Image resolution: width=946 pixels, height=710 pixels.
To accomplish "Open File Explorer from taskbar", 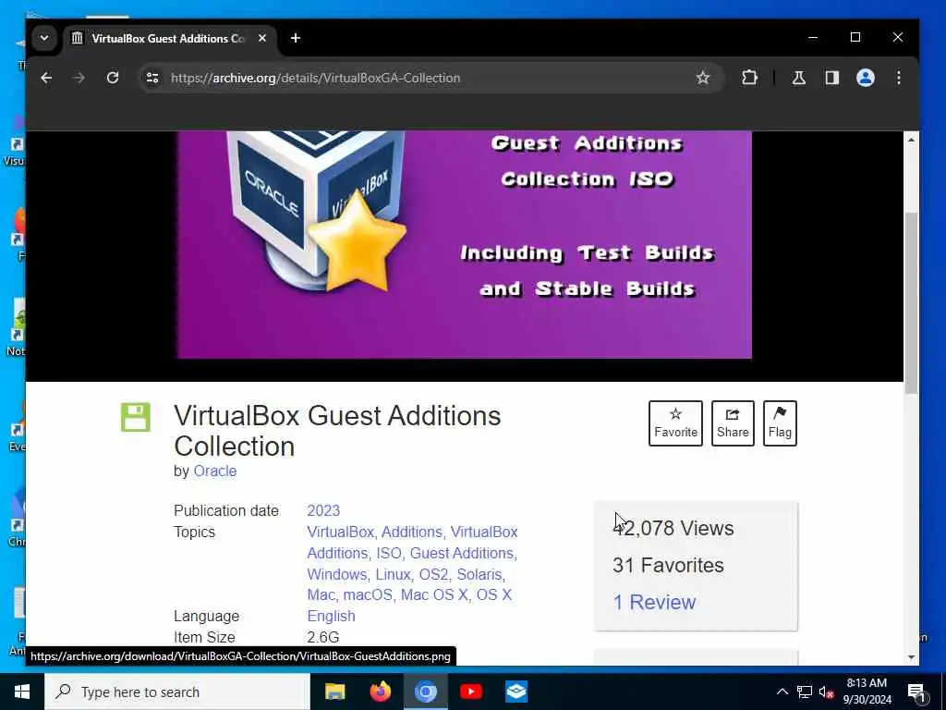I will [334, 692].
